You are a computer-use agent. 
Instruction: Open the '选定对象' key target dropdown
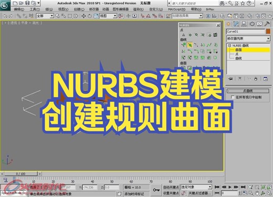point(196,187)
